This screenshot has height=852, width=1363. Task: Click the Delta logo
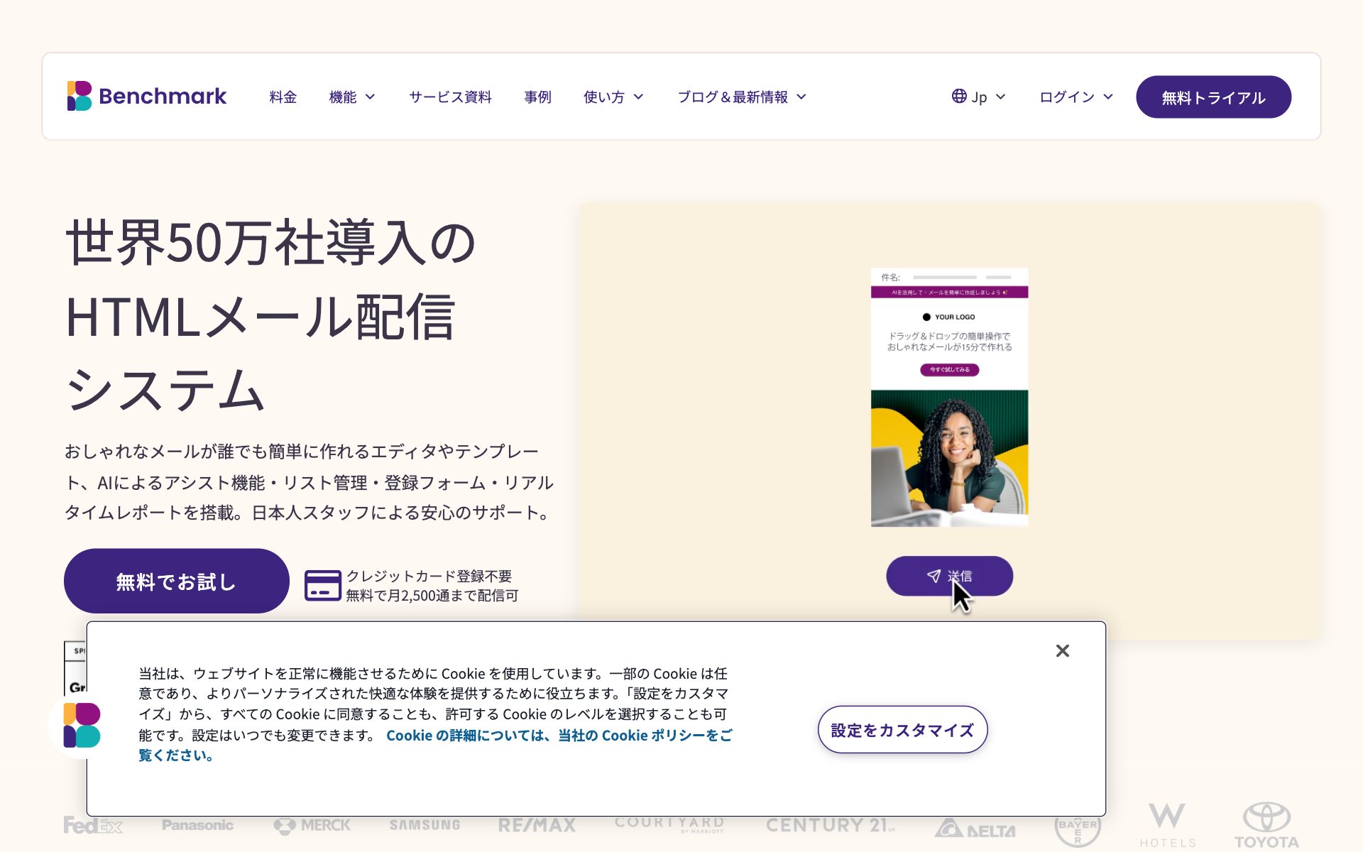pos(975,829)
